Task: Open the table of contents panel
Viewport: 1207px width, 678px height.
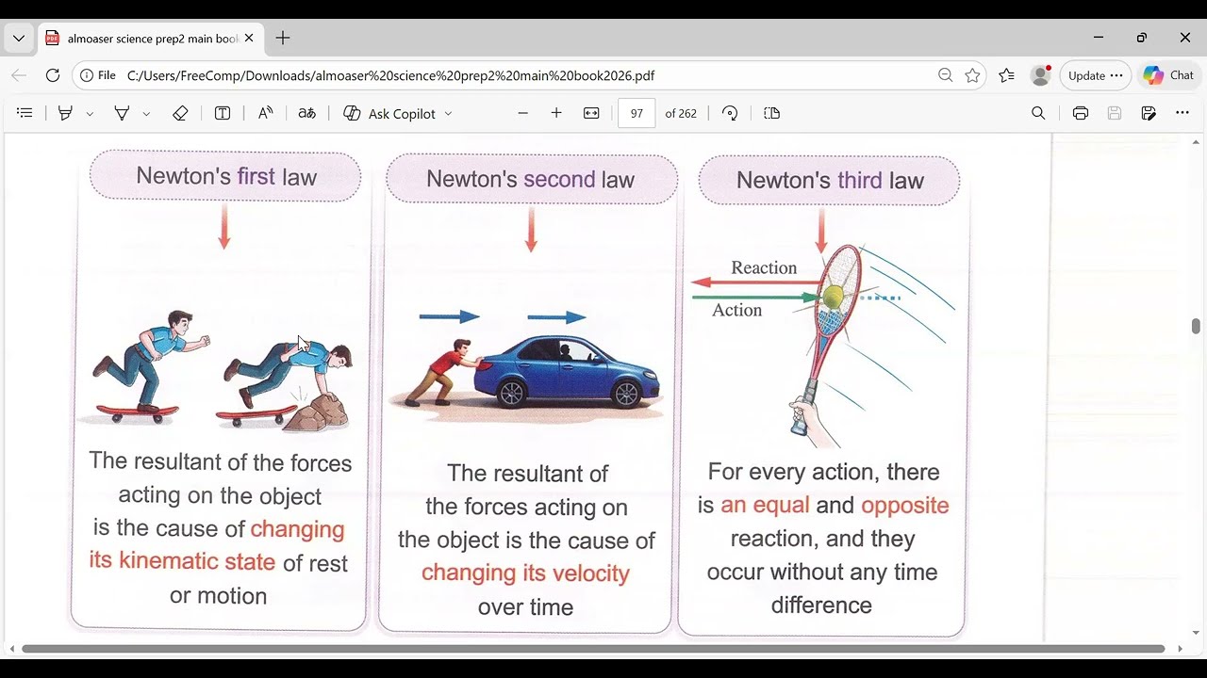Action: [25, 113]
